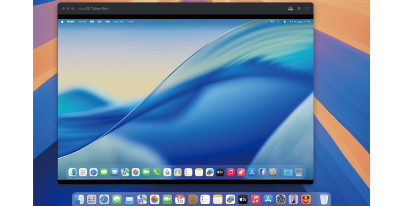
Task: Open the ウインドウ menu in the VM
Action: click(118, 22)
